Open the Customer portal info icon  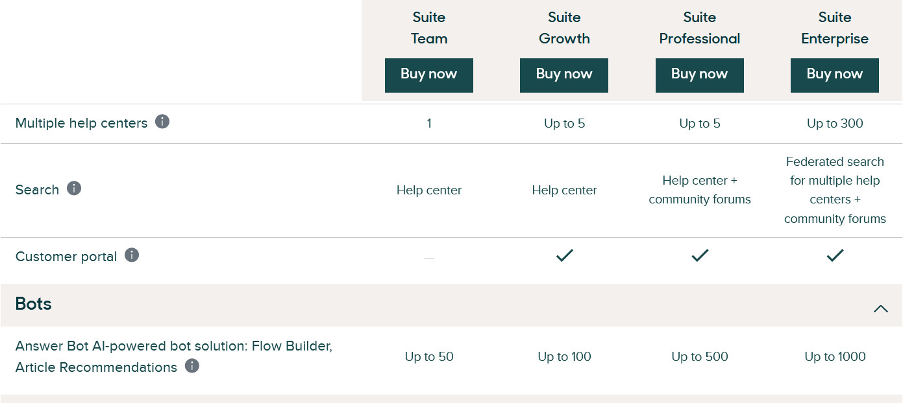click(132, 255)
